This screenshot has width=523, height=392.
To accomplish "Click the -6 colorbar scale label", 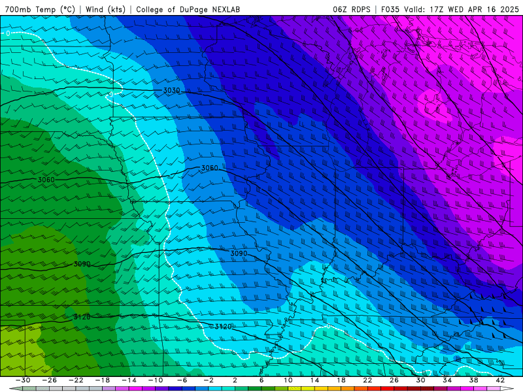I will coord(182,380).
